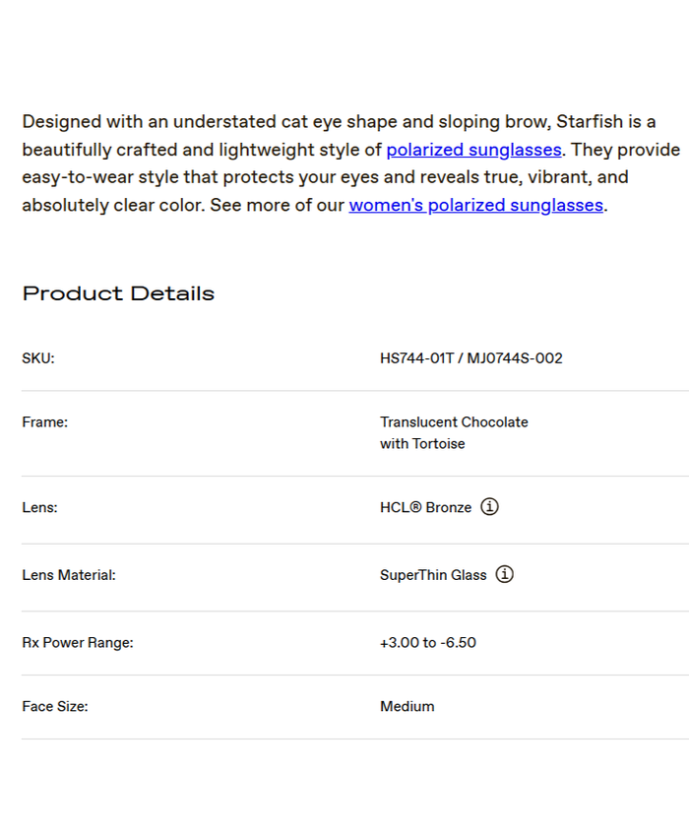This screenshot has height=837, width=689.
Task: Click the info icon beside HCL Bronze
Action: point(489,507)
